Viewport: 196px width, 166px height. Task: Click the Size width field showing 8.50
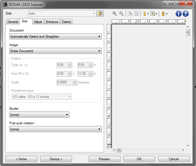(x=62, y=74)
